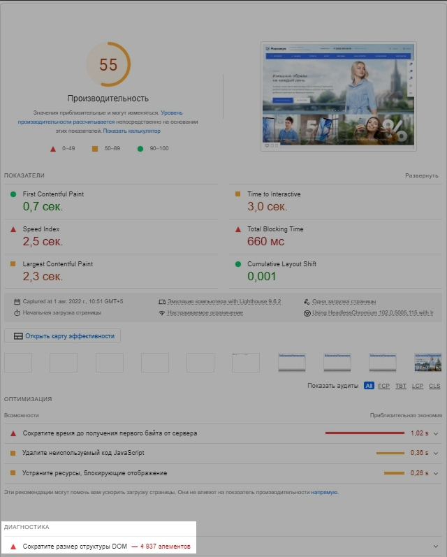Click the website screenshot preview thumbnail

click(x=338, y=96)
